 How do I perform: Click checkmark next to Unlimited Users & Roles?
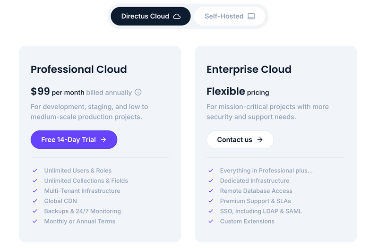[35, 171]
